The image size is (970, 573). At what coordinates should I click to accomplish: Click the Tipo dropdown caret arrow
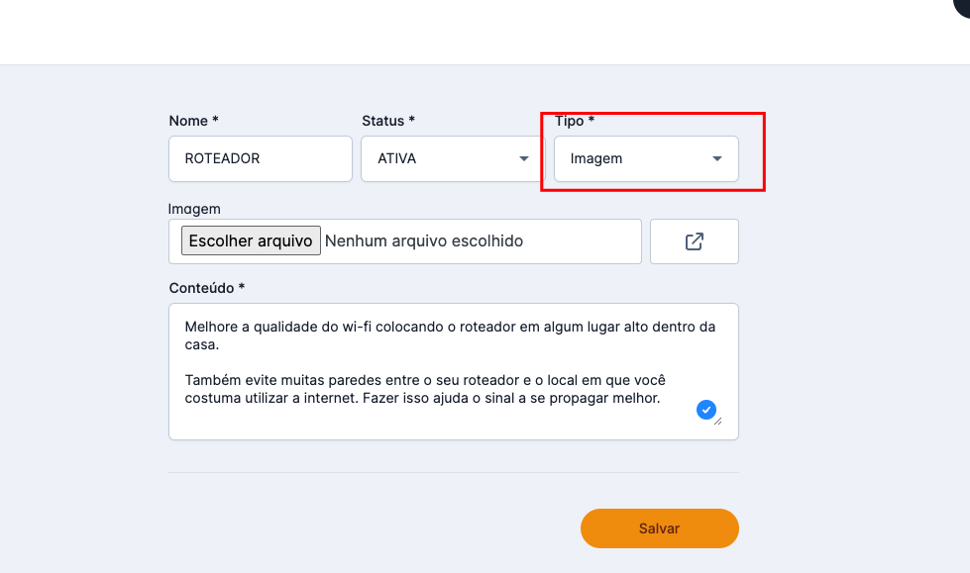click(x=717, y=158)
